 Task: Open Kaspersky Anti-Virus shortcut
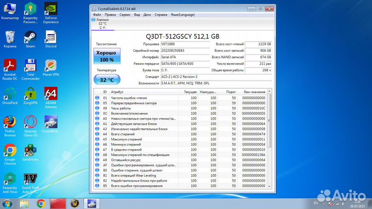10,183
